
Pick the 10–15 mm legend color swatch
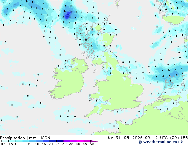point(39,141)
